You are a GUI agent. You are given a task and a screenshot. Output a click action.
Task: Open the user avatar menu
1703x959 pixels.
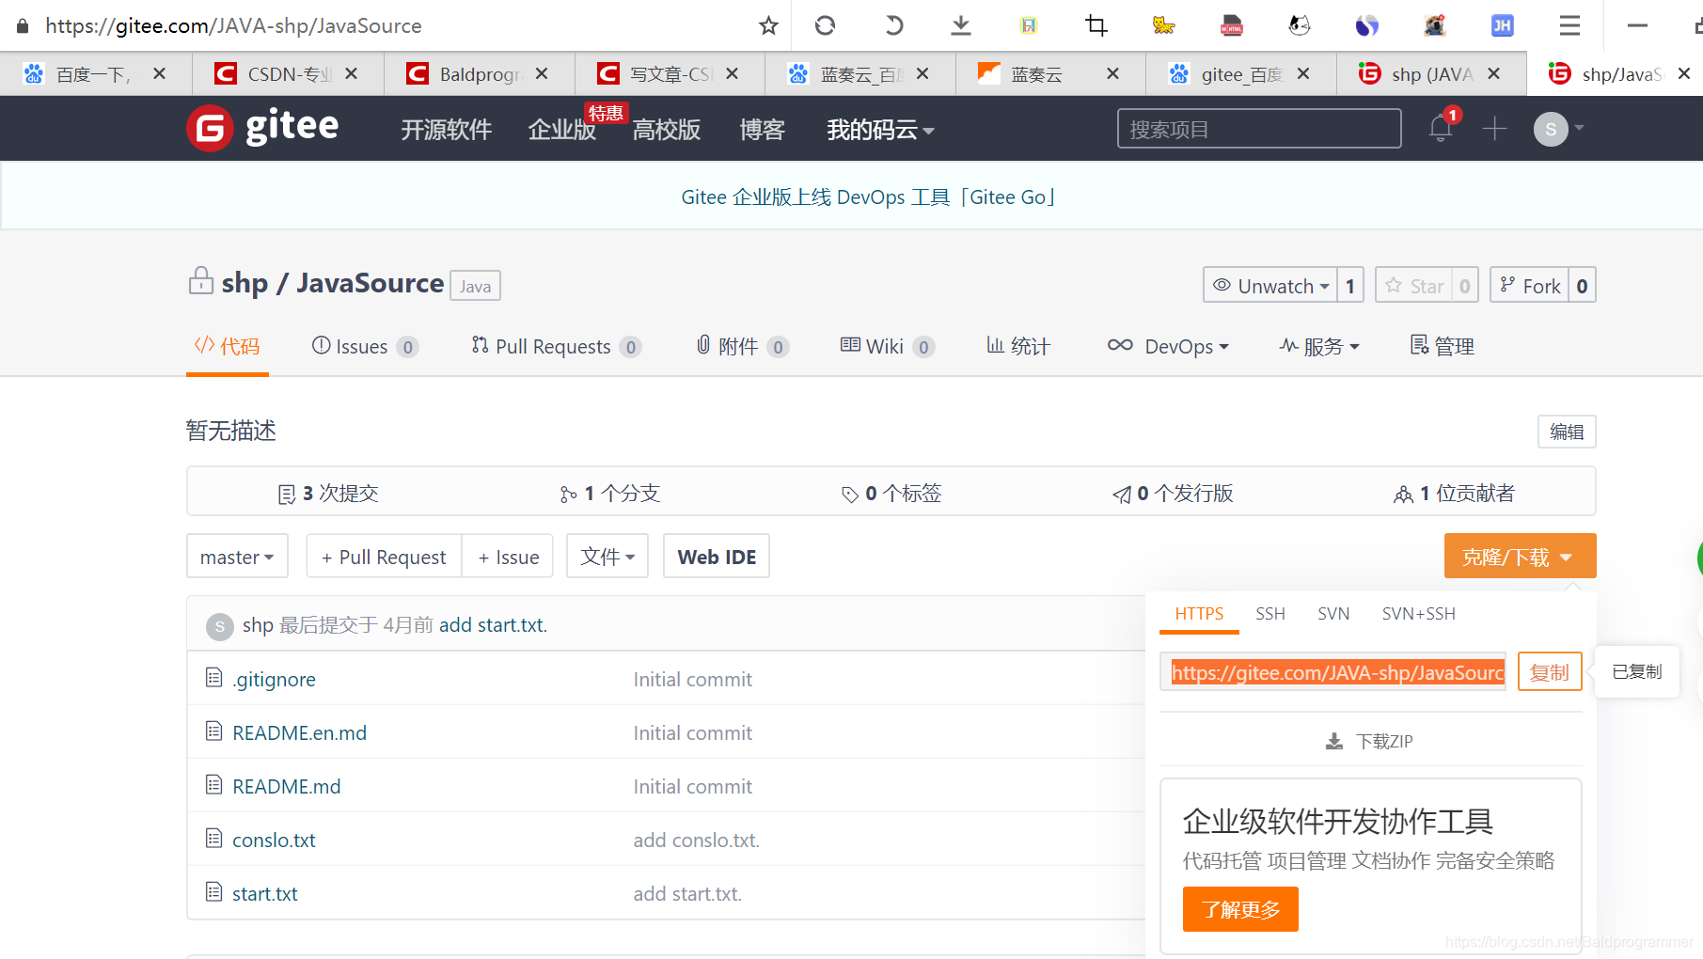tap(1552, 129)
